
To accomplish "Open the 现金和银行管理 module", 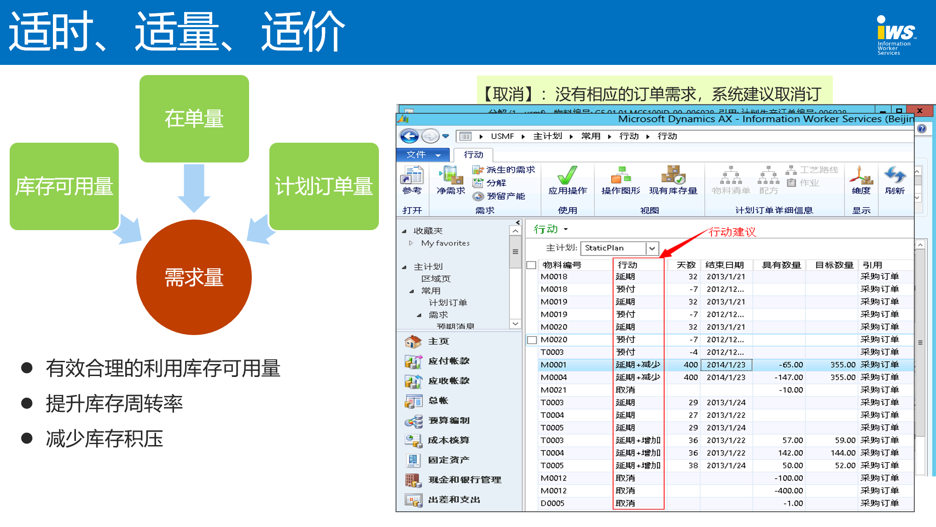I will click(x=453, y=480).
